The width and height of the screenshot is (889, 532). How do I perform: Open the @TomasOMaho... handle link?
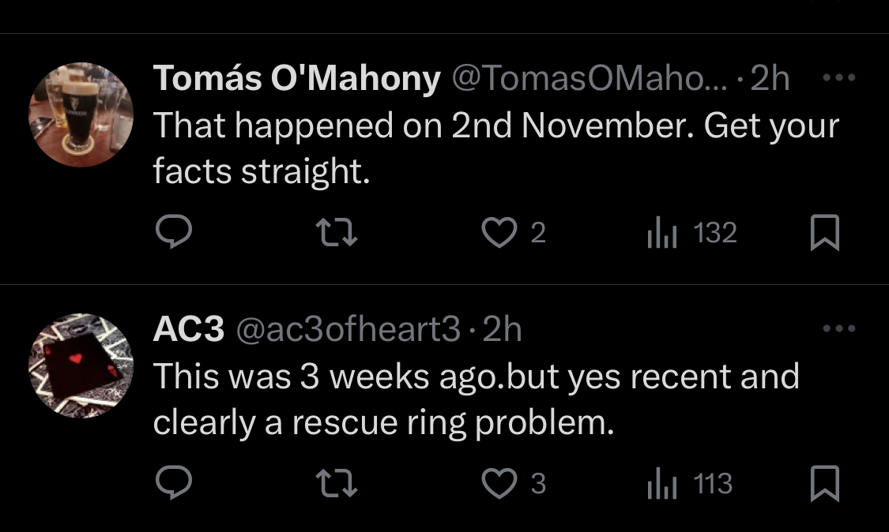[589, 77]
